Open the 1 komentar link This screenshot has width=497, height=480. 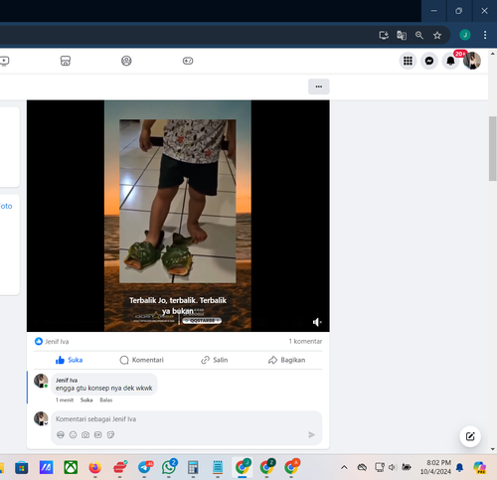click(305, 341)
